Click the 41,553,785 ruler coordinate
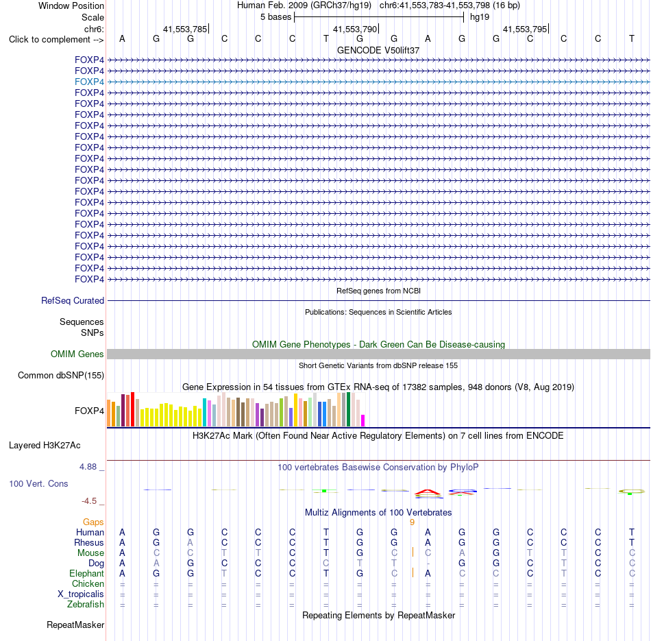The width and height of the screenshot is (651, 641). [x=185, y=29]
